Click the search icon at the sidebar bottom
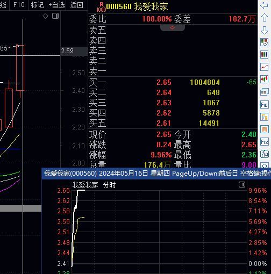Screen dimensions: 271x274 pos(265,165)
